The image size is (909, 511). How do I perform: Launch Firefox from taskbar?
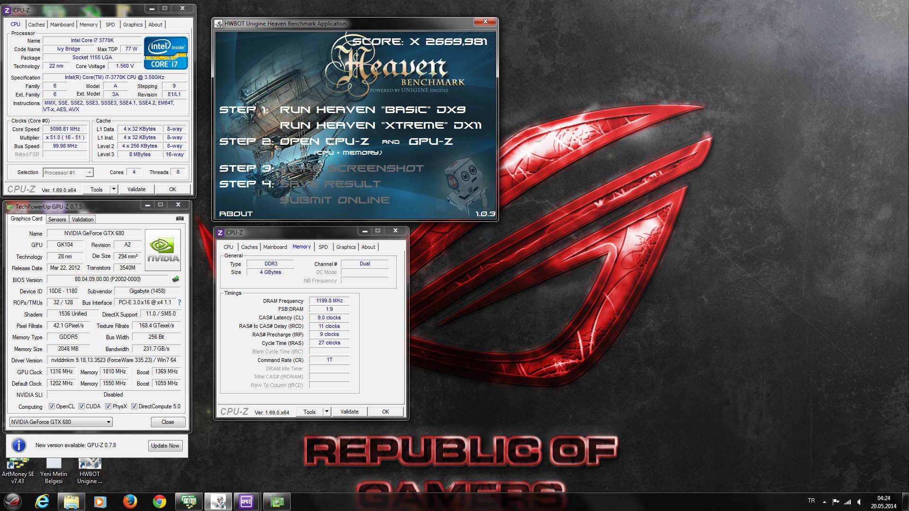130,502
